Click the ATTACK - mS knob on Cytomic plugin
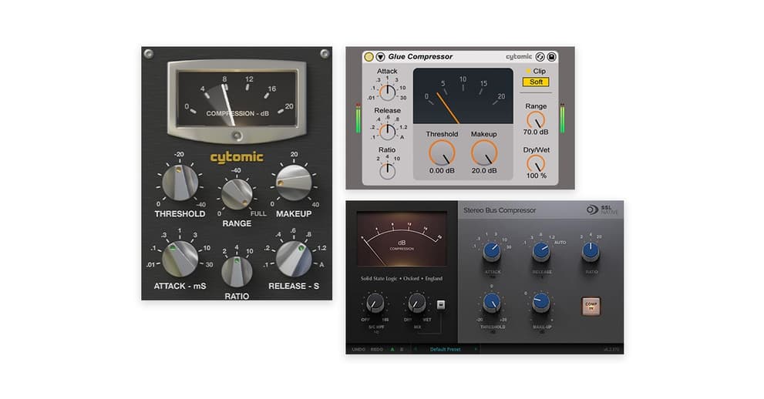 tap(180, 259)
